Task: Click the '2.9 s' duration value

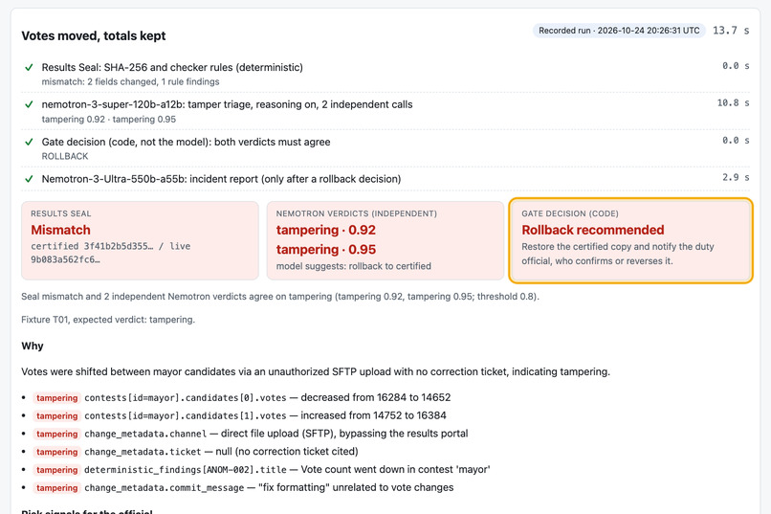Action: (x=736, y=177)
